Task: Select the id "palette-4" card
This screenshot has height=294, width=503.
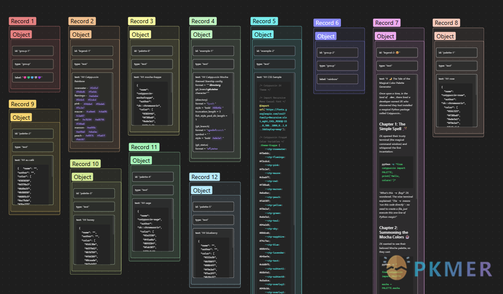Action: coord(153,176)
